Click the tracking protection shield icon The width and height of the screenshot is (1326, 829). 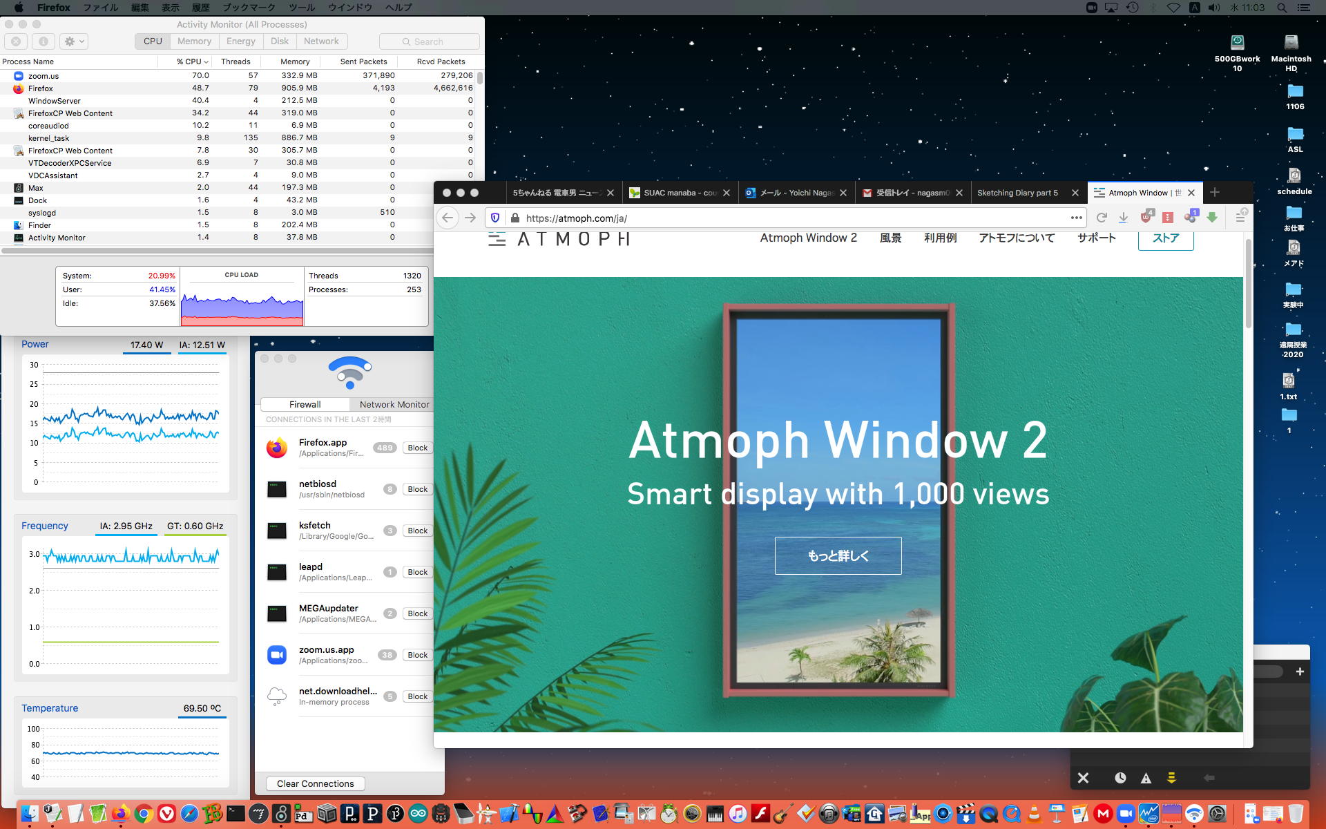[x=495, y=218]
